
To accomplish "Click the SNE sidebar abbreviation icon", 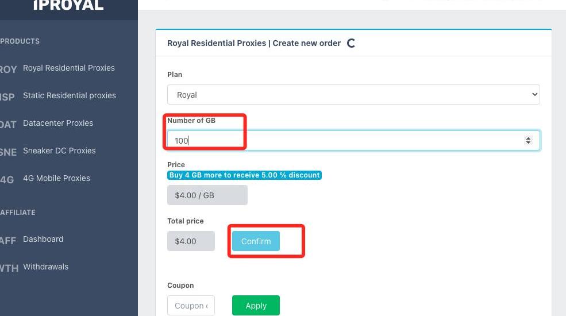I will point(8,152).
